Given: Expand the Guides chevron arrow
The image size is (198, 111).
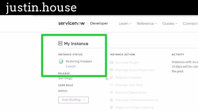Looking at the screenshot, I should pyautogui.click(x=176, y=23).
